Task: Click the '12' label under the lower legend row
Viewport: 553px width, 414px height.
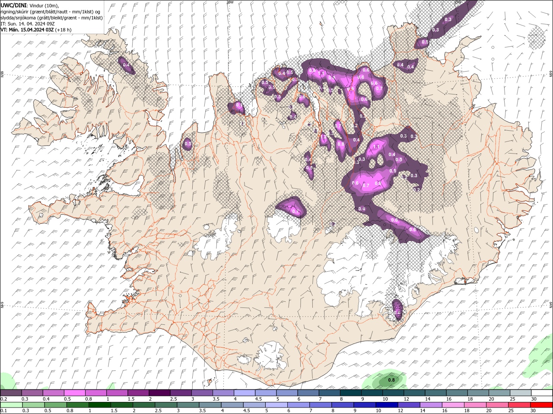Action: 401,411
